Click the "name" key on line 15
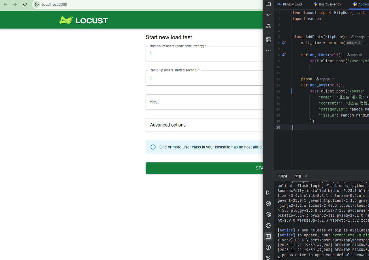 [325, 97]
